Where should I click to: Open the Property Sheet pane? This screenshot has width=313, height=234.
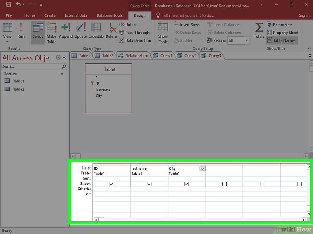click(x=282, y=33)
